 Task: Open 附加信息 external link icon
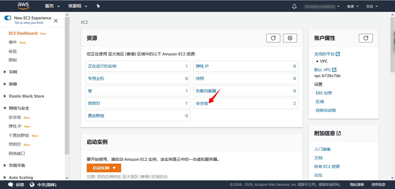click(339, 133)
